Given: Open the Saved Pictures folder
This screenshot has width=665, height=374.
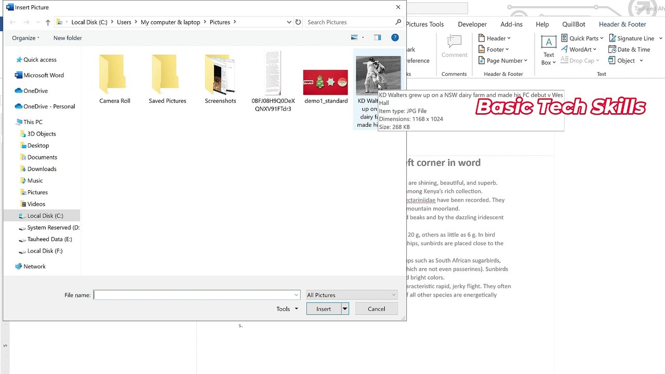Looking at the screenshot, I should pyautogui.click(x=167, y=78).
